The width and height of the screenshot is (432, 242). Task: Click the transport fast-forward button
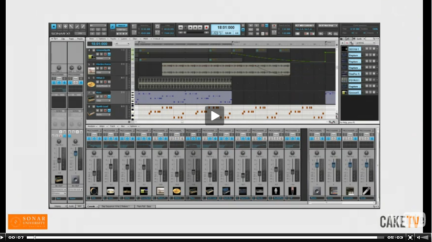pyautogui.click(x=200, y=28)
